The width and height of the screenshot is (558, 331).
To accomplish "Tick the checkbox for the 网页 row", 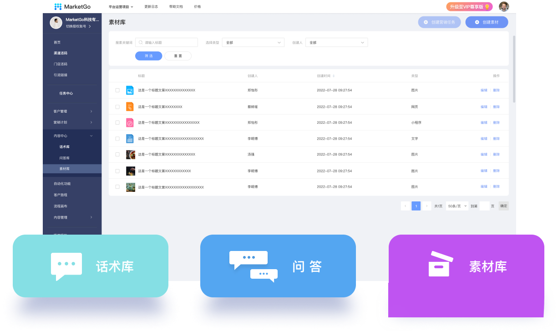I will pyautogui.click(x=117, y=106).
